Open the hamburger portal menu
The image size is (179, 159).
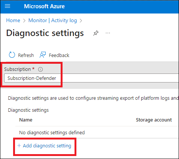(7, 6)
